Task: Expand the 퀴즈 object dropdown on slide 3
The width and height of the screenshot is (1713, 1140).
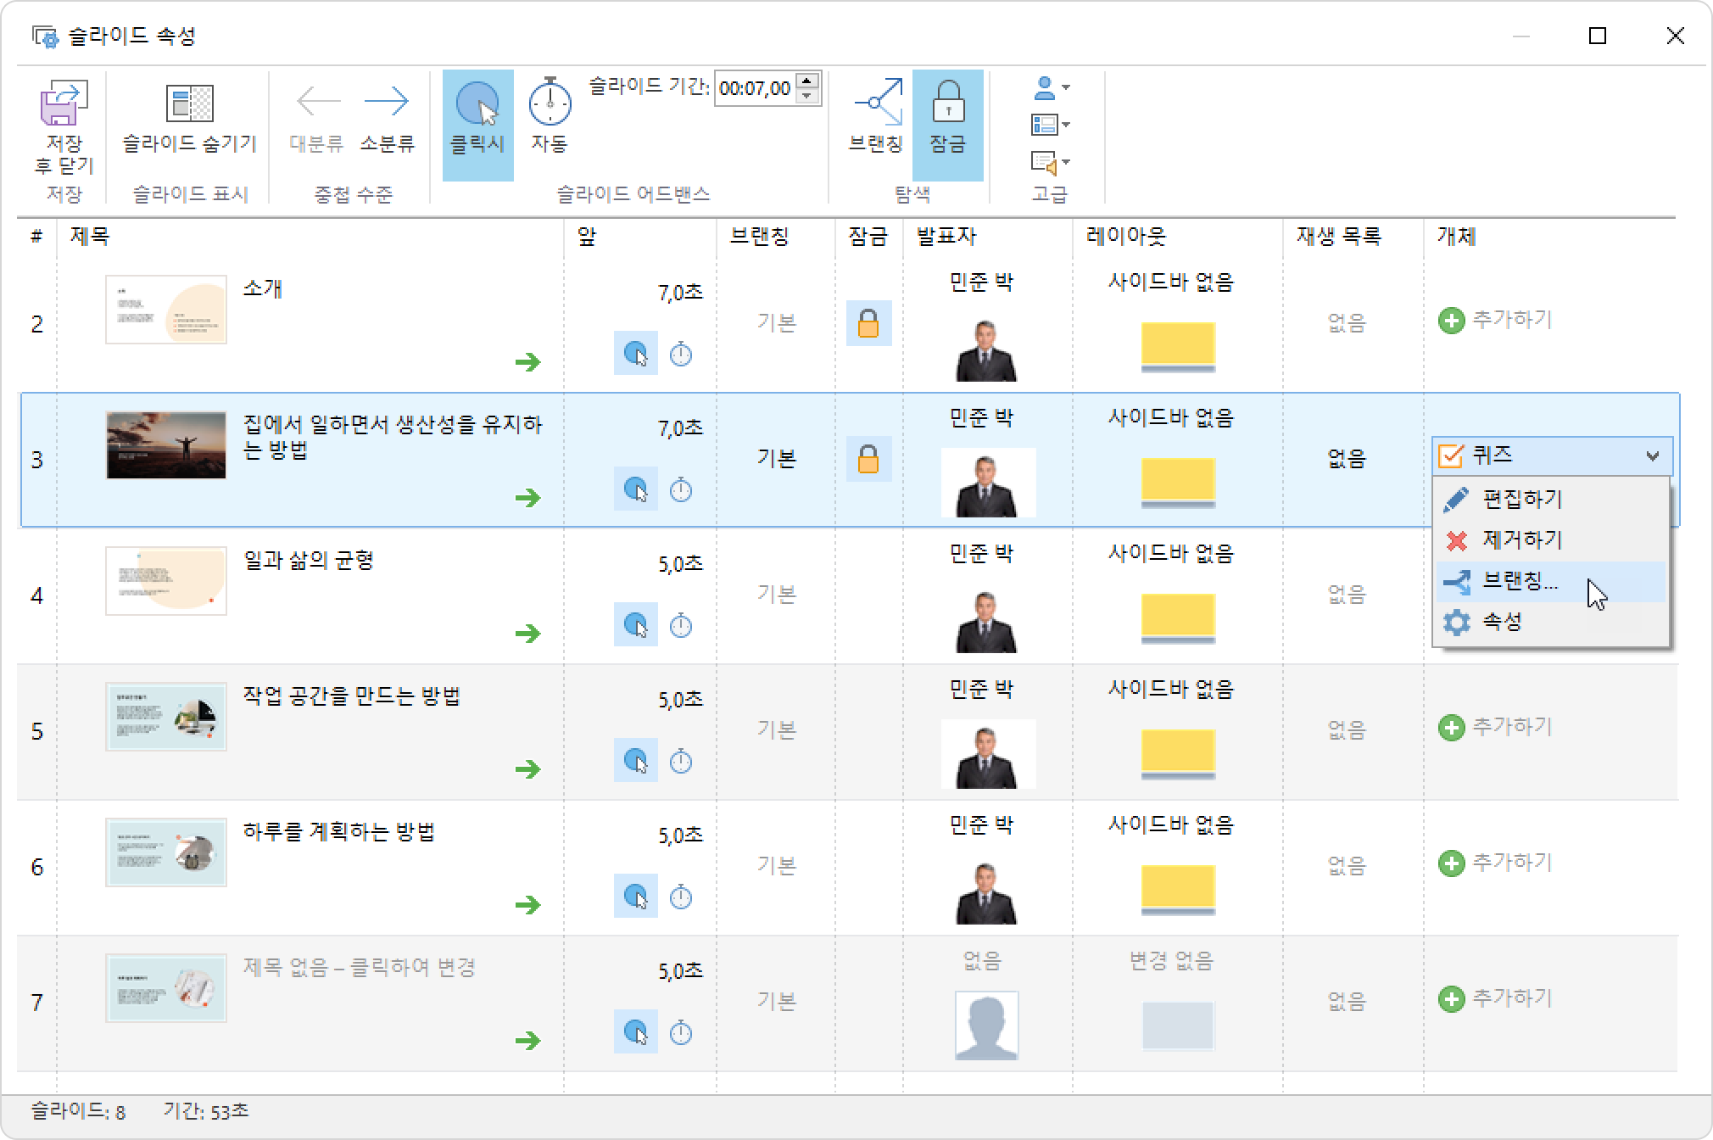Action: coord(1652,456)
